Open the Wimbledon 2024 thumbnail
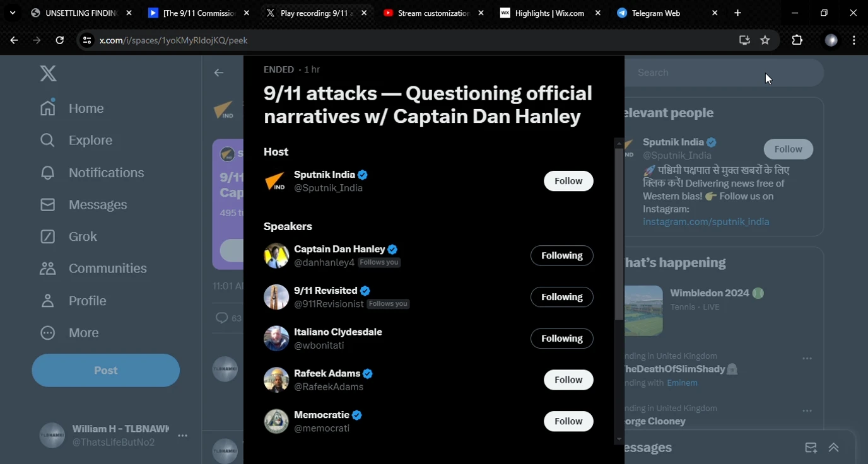868x464 pixels. pyautogui.click(x=643, y=310)
